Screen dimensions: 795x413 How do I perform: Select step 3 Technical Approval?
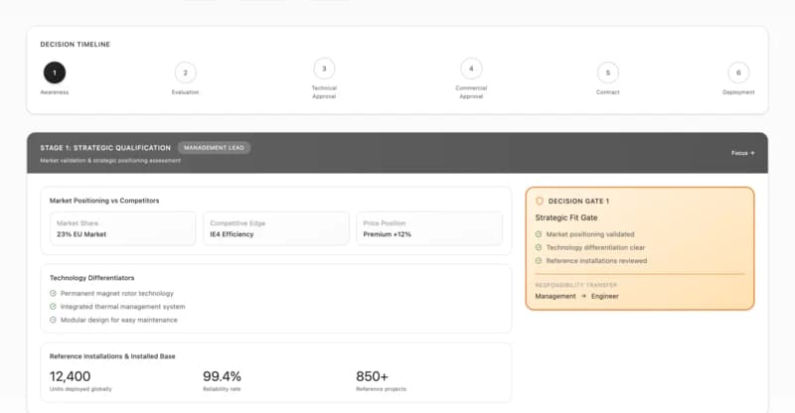(323, 69)
